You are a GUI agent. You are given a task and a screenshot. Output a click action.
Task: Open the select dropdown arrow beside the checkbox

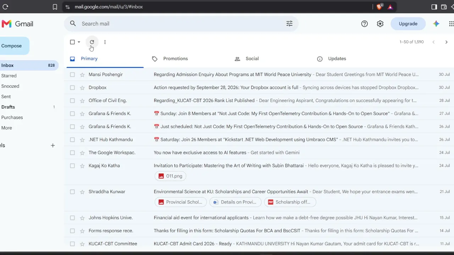coord(79,42)
